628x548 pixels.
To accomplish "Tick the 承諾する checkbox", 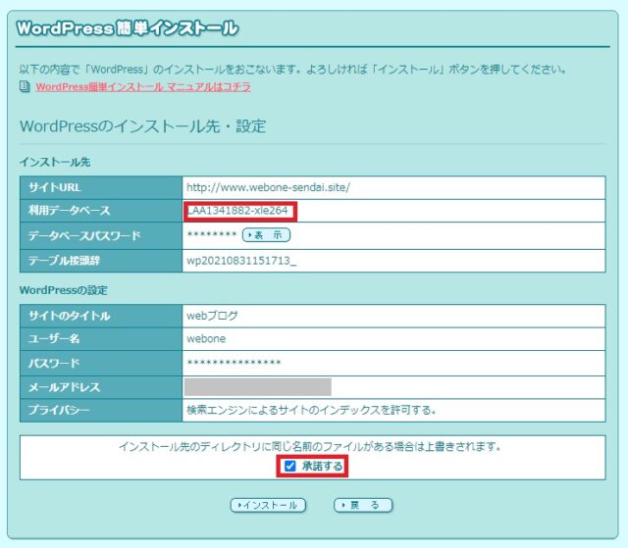I will pyautogui.click(x=290, y=466).
